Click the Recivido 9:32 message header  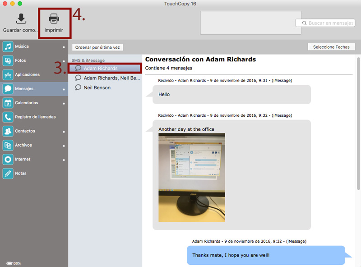225,115
